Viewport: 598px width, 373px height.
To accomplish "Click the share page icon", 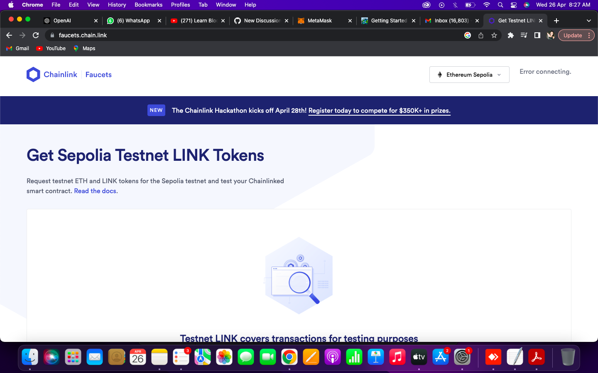I will [x=481, y=35].
